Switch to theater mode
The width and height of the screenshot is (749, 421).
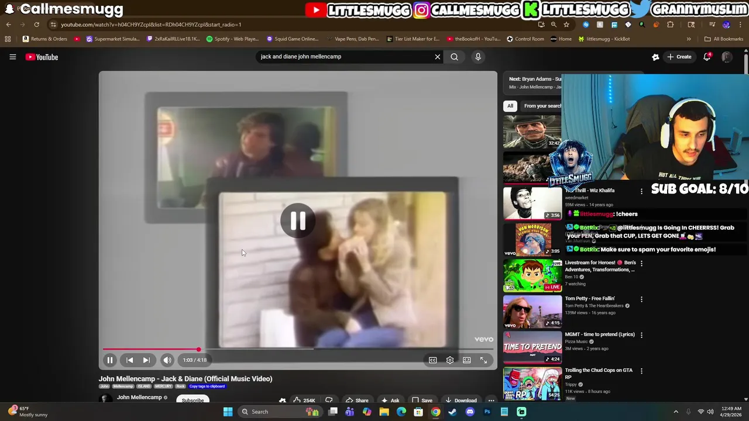tap(466, 360)
